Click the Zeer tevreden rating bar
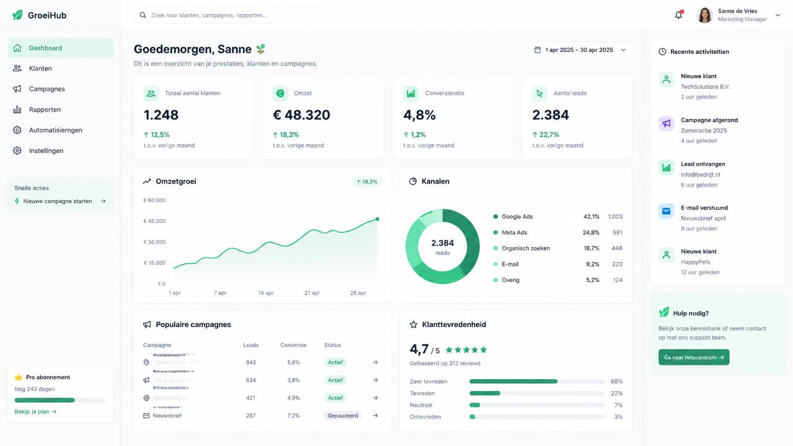 (537, 382)
